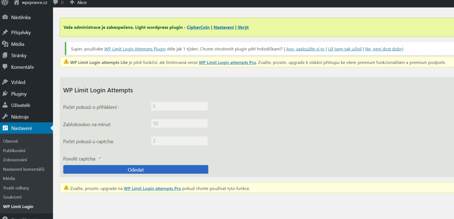This screenshot has width=454, height=219.
Task: Click the WordPress logo icon
Action: pyautogui.click(x=5, y=2)
